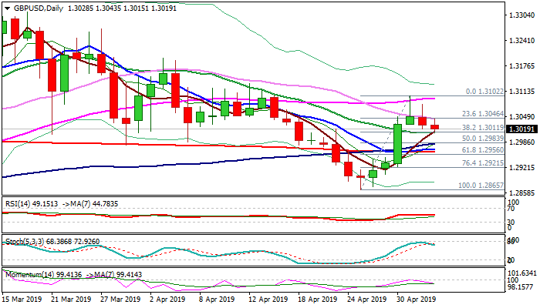Select the Momentum(14) 99.4136 indicator label

click(x=44, y=275)
